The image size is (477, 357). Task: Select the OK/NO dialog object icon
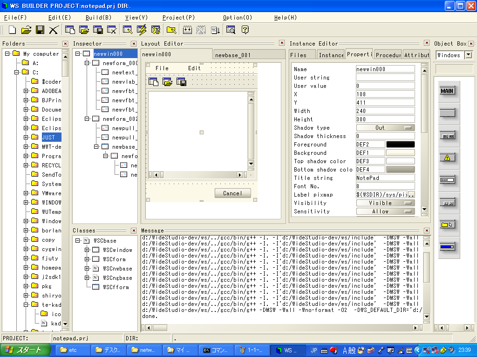[447, 136]
